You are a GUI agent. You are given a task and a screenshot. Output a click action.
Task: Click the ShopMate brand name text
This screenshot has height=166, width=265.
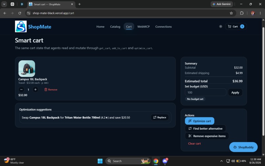(39, 27)
